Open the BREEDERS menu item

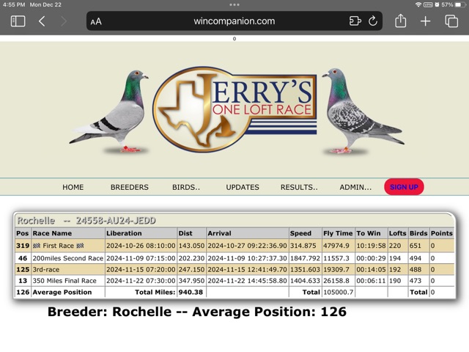click(129, 187)
